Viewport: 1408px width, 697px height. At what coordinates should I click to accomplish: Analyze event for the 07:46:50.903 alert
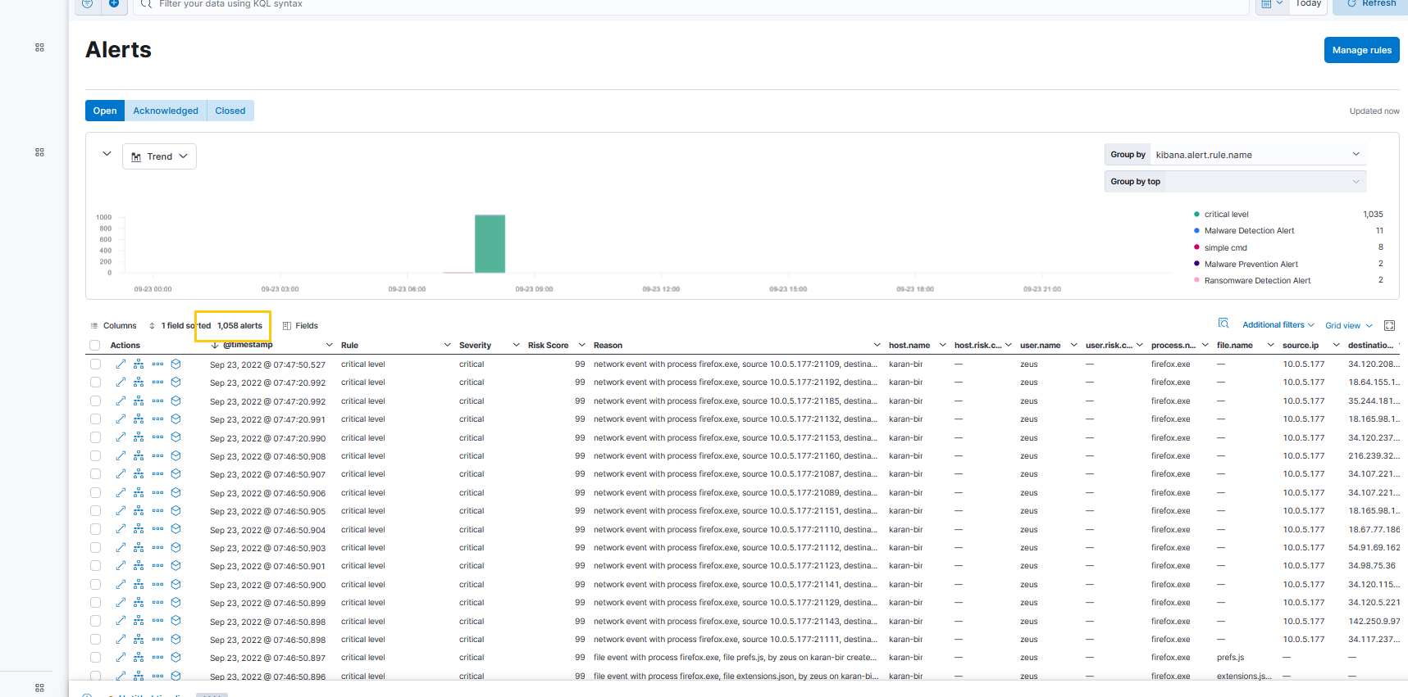pyautogui.click(x=139, y=548)
